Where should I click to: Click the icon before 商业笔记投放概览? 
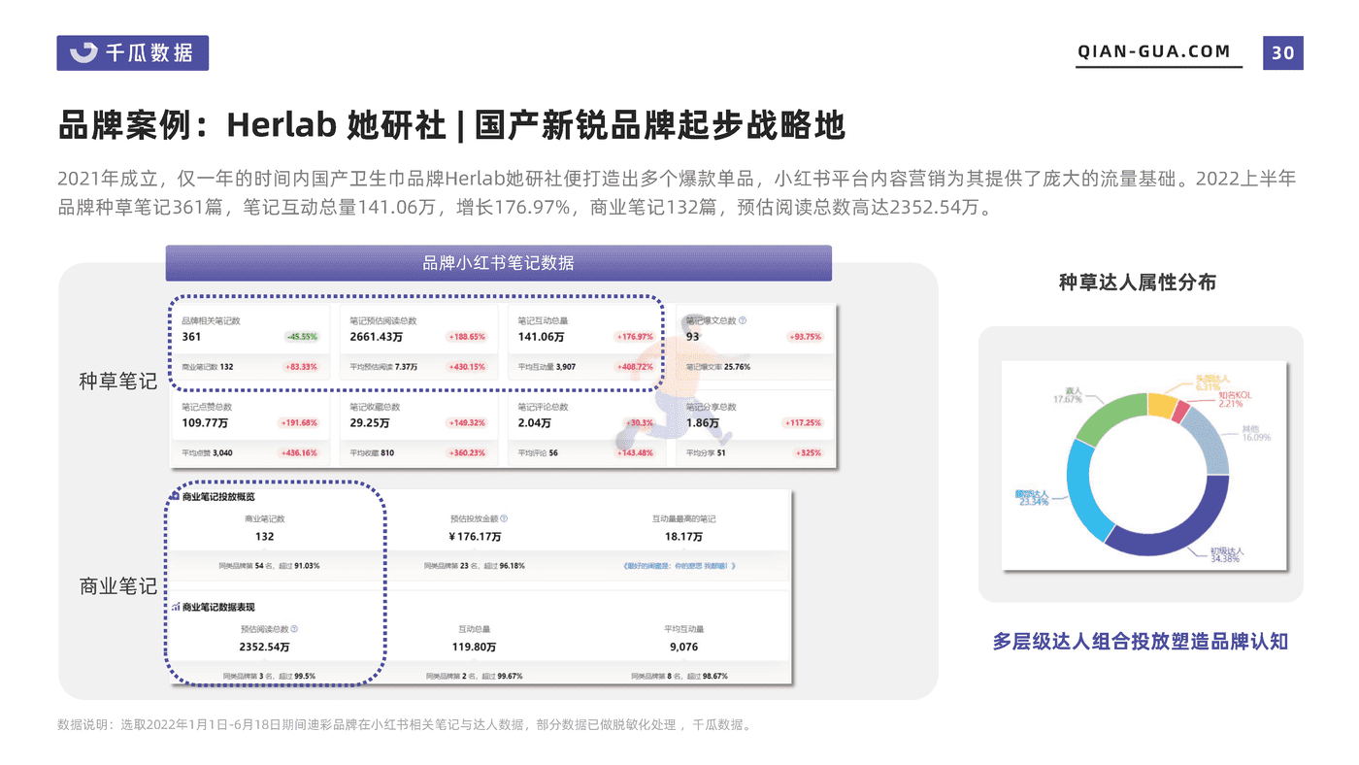176,496
